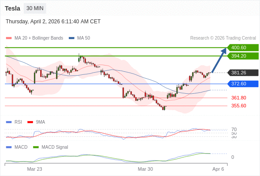Click the RSI blue legend swatch
The image size is (260, 176).
9,122
